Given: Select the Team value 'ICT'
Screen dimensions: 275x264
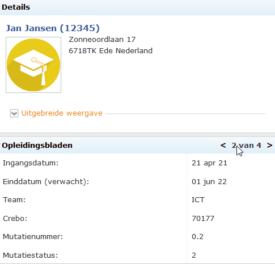Looking at the screenshot, I should coord(198,200).
